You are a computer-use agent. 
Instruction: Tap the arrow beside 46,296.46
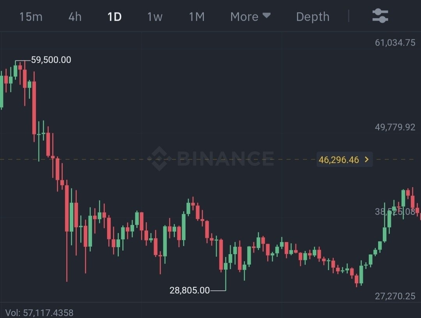[x=366, y=160]
